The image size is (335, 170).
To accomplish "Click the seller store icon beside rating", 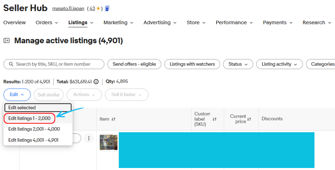I will [x=107, y=9].
